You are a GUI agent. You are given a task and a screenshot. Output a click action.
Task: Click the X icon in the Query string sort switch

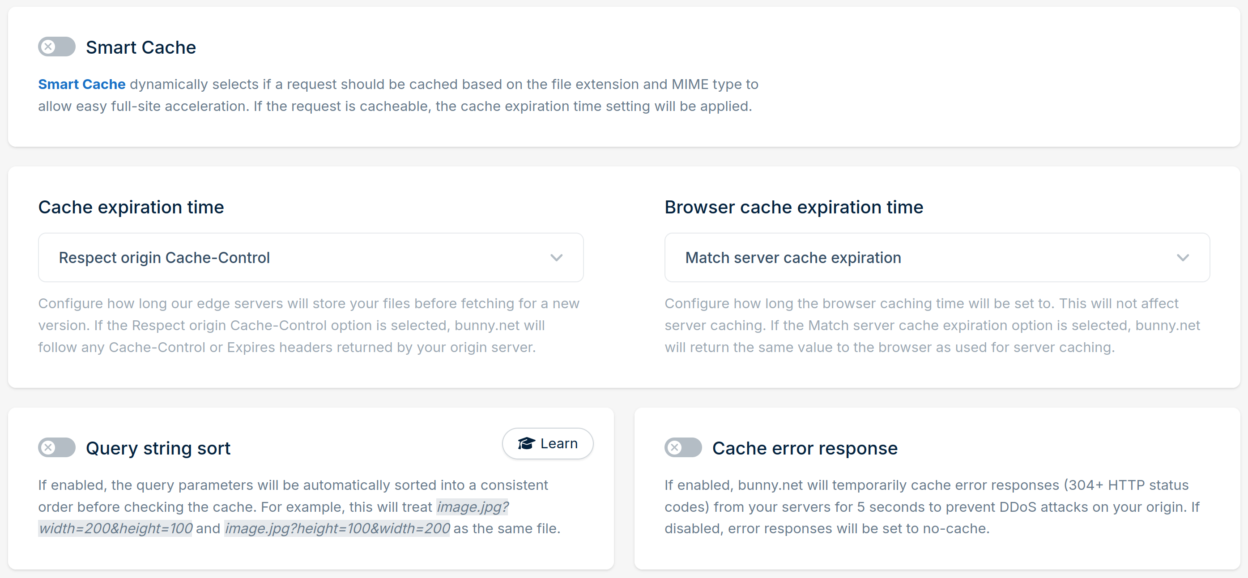[48, 448]
